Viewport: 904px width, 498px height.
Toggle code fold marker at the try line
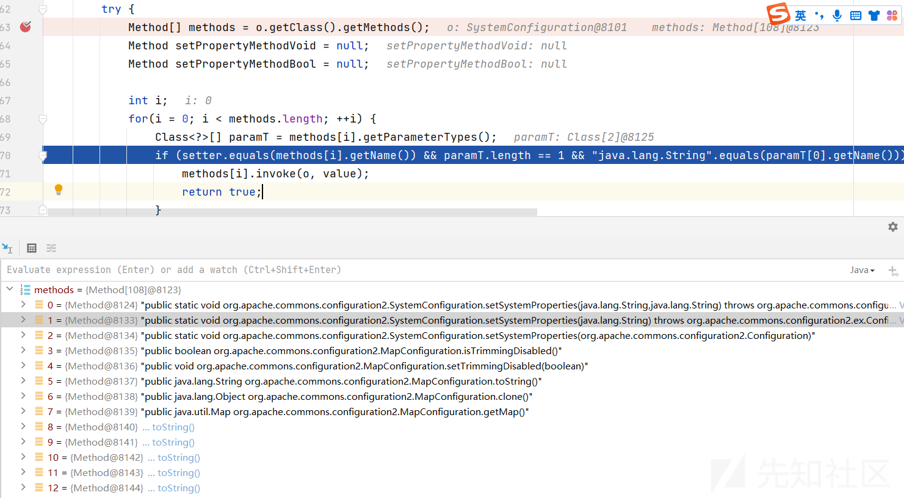click(43, 9)
